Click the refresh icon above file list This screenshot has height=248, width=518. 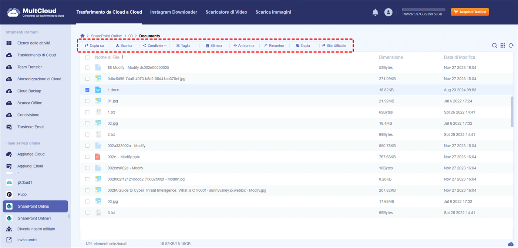point(511,46)
